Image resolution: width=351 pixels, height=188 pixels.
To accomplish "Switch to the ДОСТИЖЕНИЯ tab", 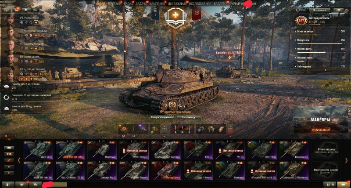I will click(177, 4).
